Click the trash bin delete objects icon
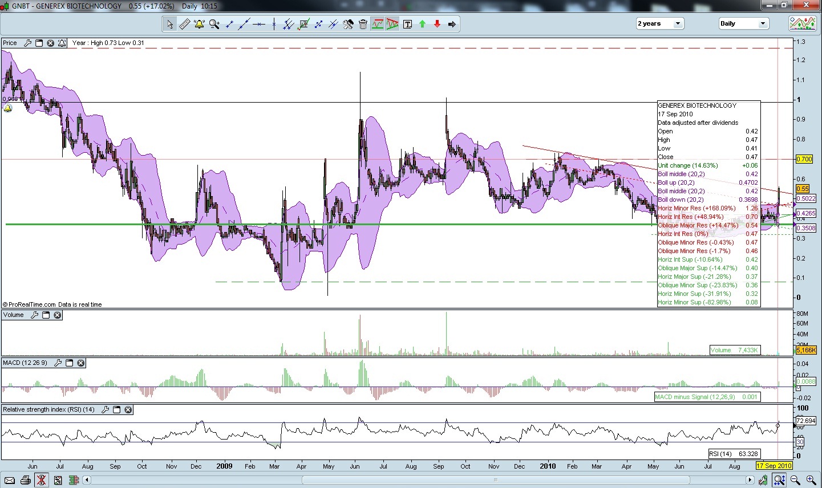Image resolution: width=822 pixels, height=488 pixels. pos(363,24)
